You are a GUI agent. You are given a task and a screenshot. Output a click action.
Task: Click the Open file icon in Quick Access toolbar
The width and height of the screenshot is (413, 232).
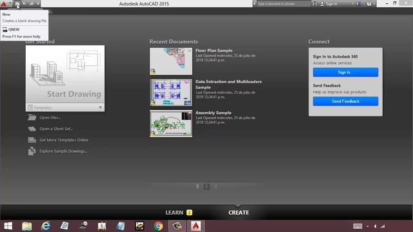[25, 4]
